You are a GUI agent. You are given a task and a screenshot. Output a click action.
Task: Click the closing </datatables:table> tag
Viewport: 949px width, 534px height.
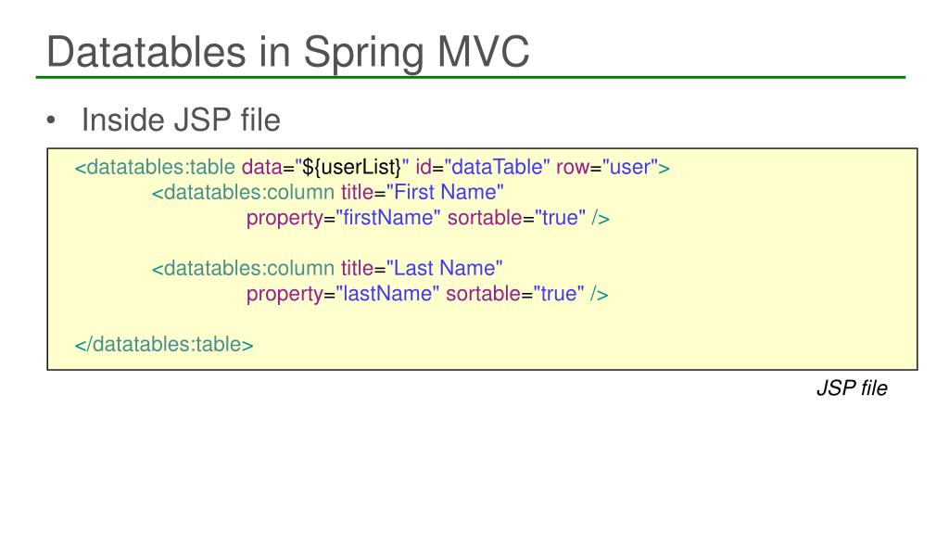[x=164, y=344]
